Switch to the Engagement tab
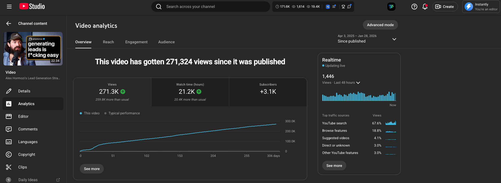Viewport: 501px width, 183px height. [x=136, y=42]
